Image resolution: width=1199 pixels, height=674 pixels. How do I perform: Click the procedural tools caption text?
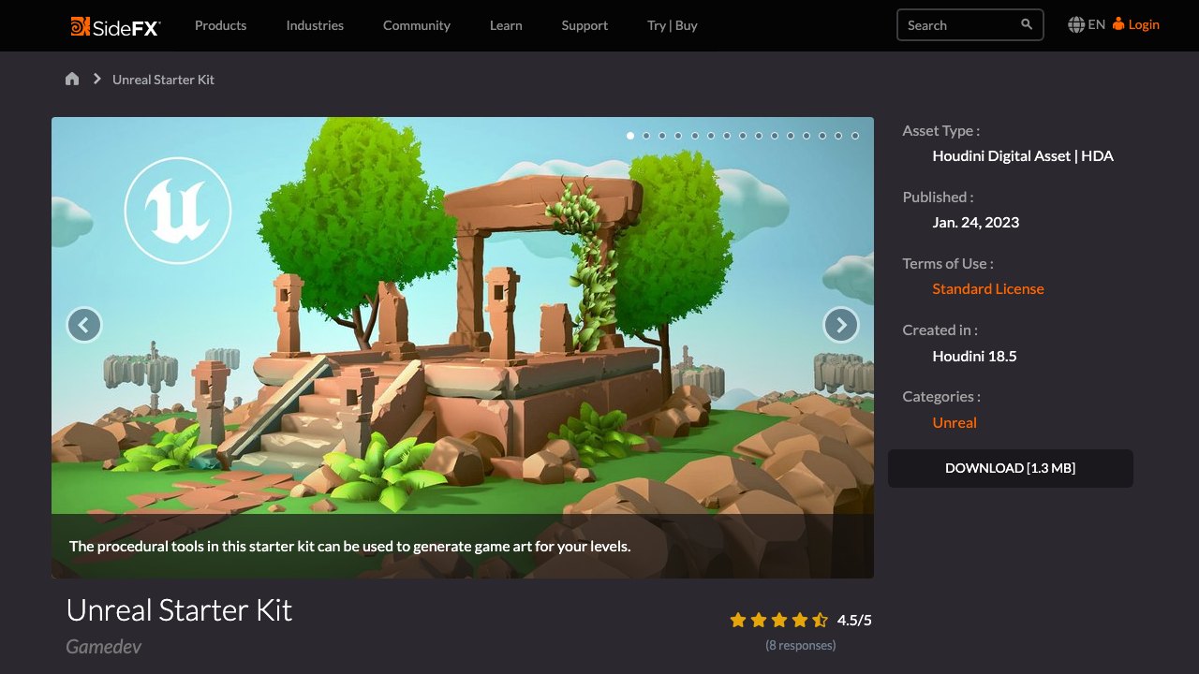click(x=349, y=546)
